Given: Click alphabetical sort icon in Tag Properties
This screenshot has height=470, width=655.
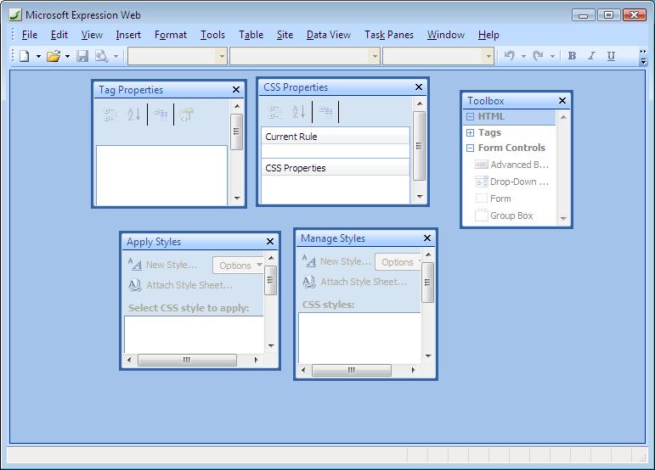Looking at the screenshot, I should click(x=133, y=115).
